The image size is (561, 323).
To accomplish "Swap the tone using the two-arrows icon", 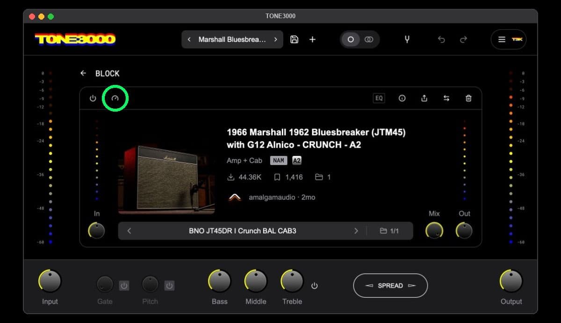I will (x=446, y=98).
